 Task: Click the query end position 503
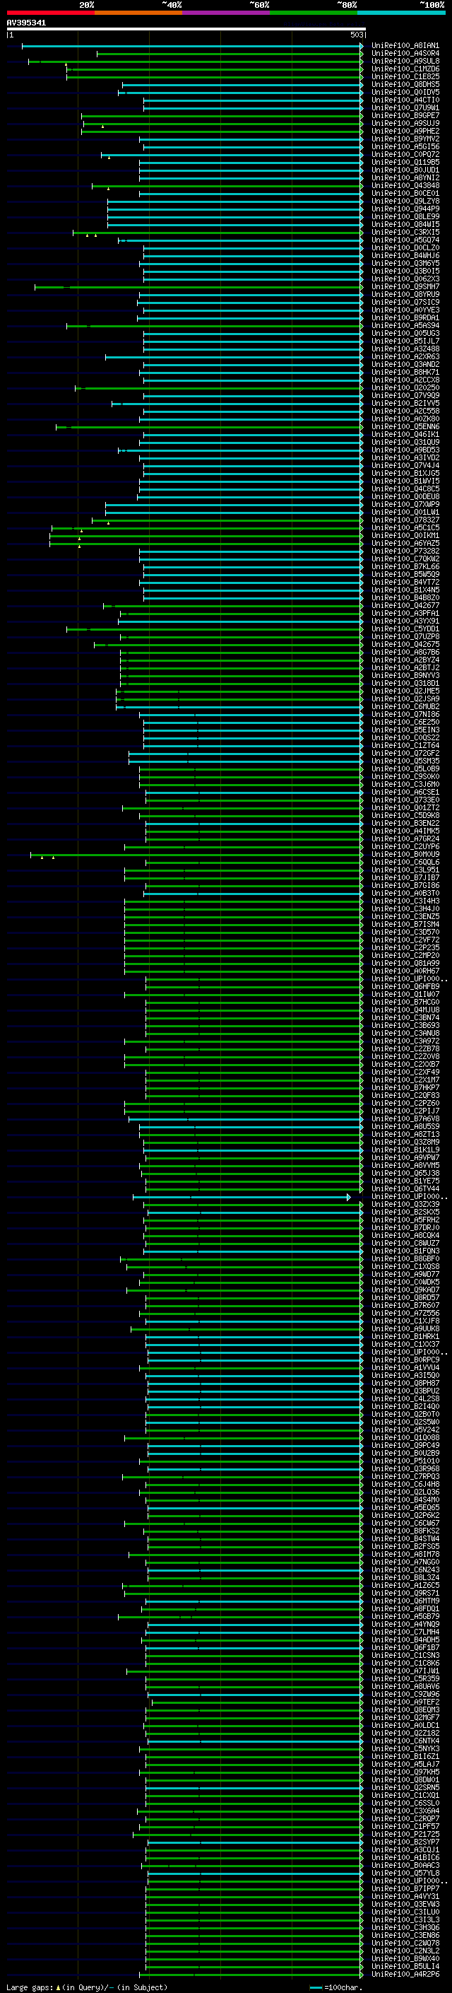(356, 35)
